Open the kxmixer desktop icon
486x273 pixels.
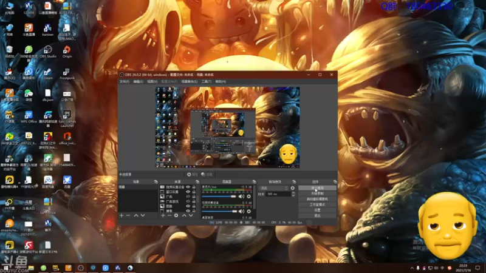click(x=48, y=30)
